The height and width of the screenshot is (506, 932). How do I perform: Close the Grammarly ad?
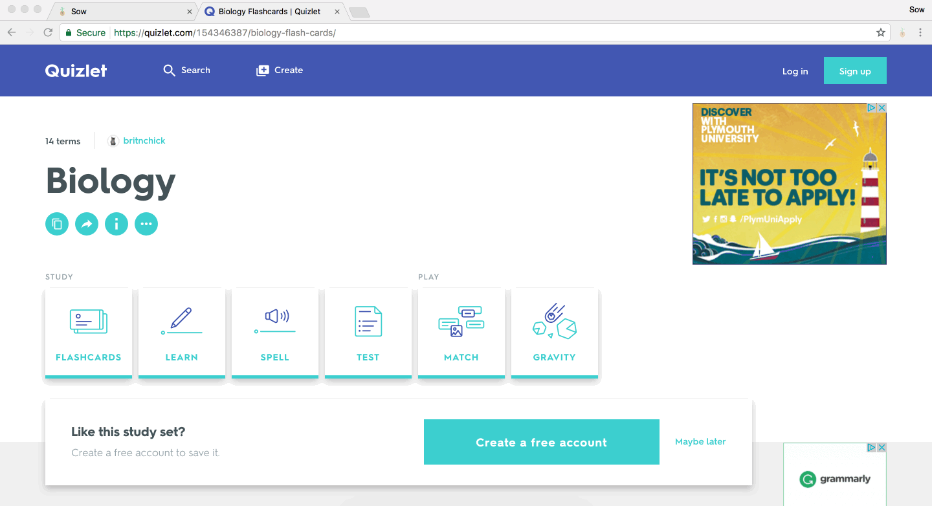click(x=882, y=448)
